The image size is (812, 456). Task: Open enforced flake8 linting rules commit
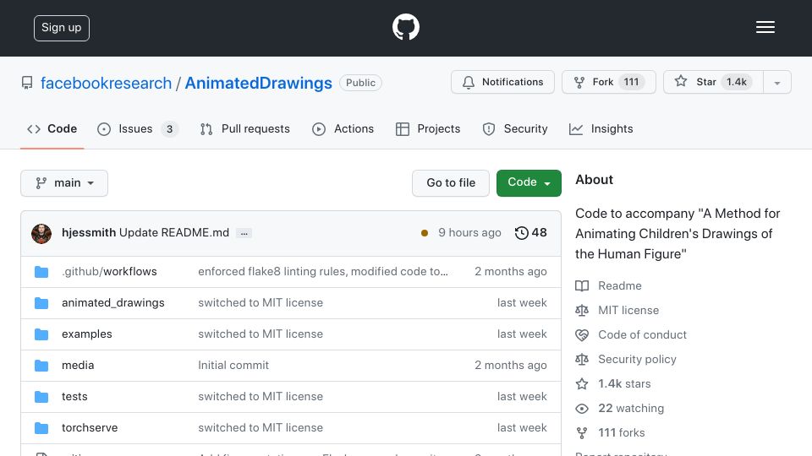[323, 271]
